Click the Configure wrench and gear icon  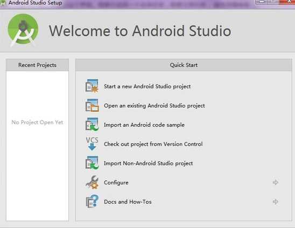[92, 182]
